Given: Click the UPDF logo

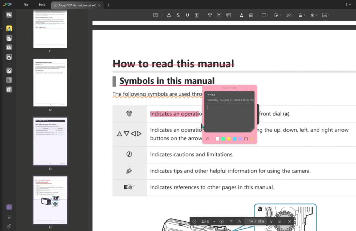Looking at the screenshot, I should point(7,5).
